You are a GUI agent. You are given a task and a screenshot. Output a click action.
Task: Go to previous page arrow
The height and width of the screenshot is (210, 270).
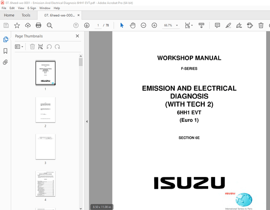76,25
